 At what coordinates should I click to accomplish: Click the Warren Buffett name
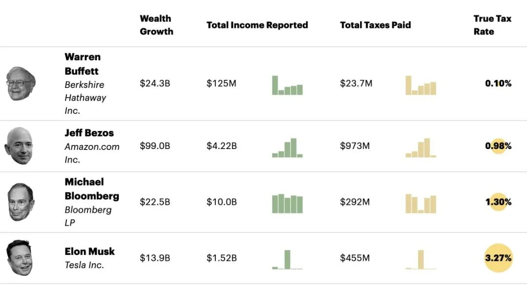tap(82, 64)
